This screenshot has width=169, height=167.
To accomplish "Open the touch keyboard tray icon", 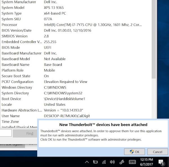I will (x=132, y=162).
